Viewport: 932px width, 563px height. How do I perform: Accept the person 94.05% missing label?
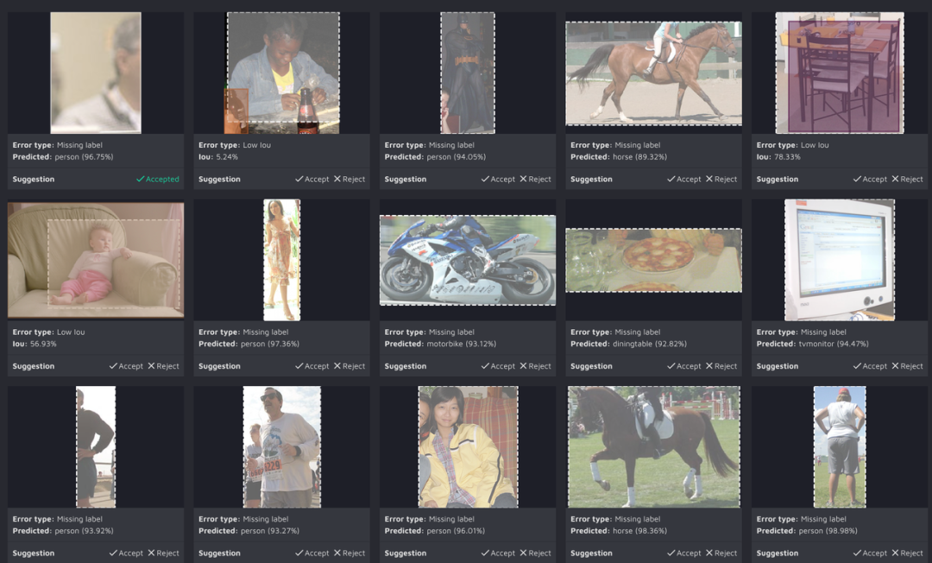[498, 179]
